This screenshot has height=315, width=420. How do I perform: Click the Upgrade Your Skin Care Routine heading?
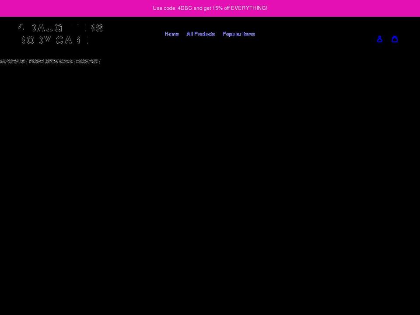50,61
